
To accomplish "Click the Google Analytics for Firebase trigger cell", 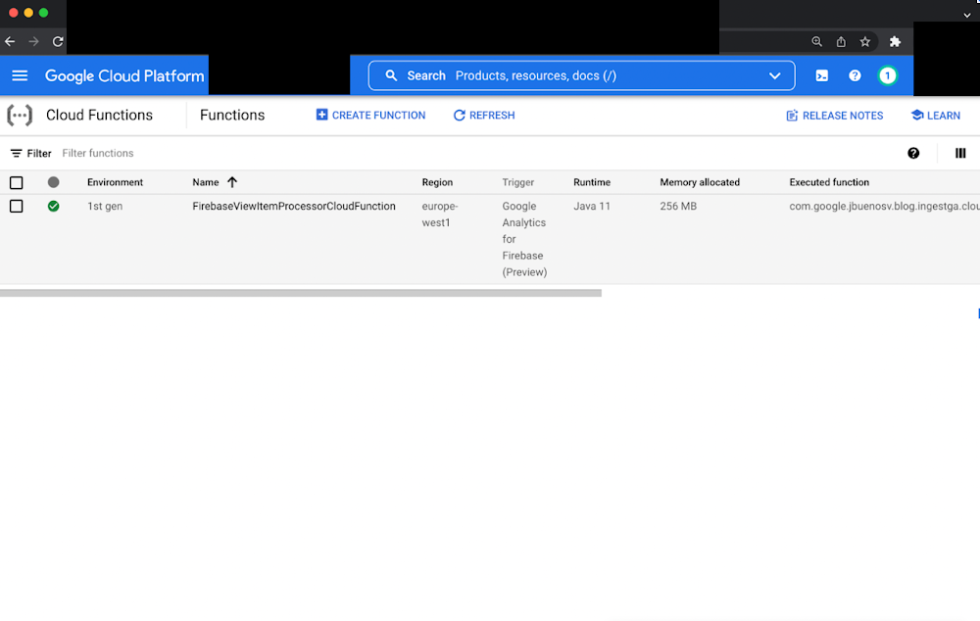I will [x=524, y=239].
